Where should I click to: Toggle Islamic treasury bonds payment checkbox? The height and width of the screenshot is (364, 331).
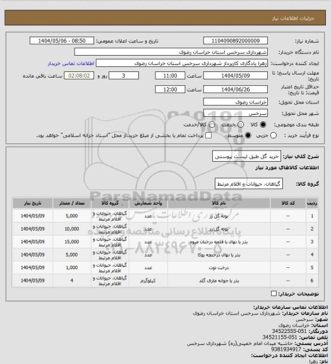pyautogui.click(x=208, y=135)
